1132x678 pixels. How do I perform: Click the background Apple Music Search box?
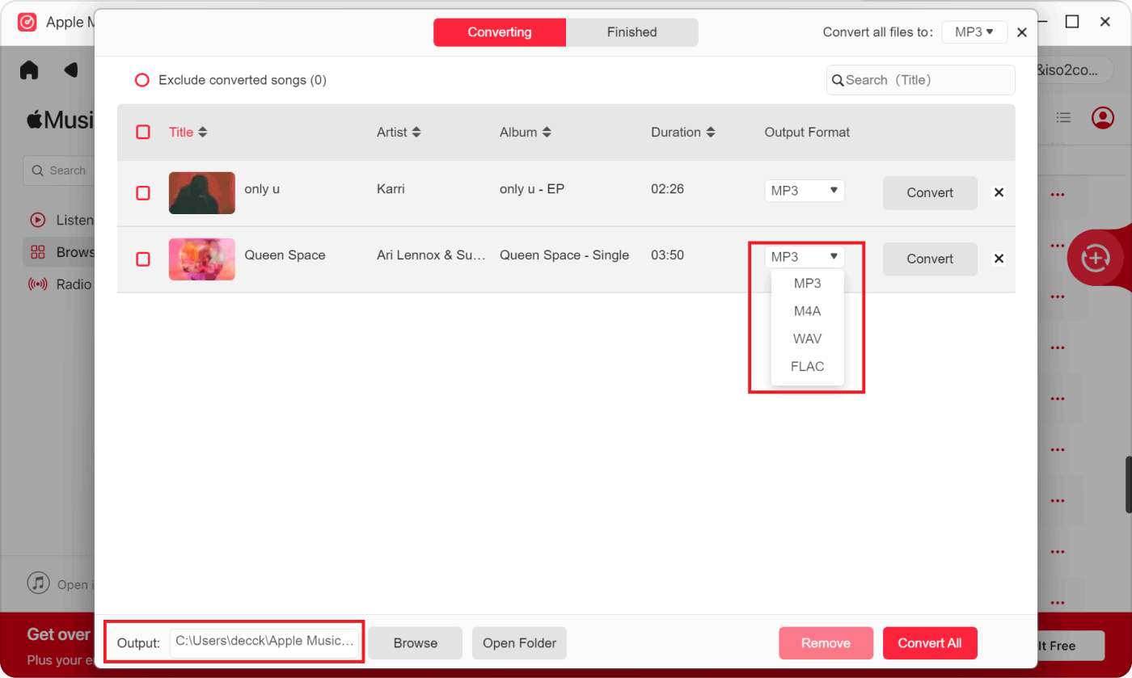[59, 171]
